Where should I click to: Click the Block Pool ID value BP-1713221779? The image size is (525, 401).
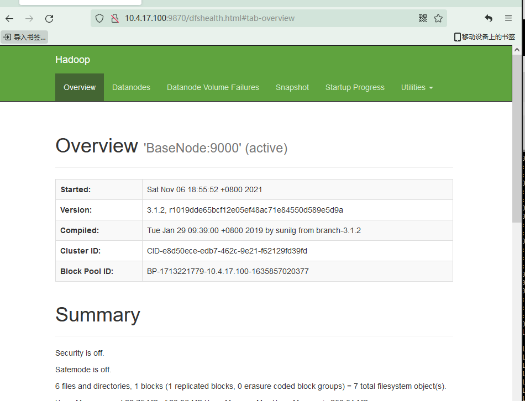click(x=228, y=271)
